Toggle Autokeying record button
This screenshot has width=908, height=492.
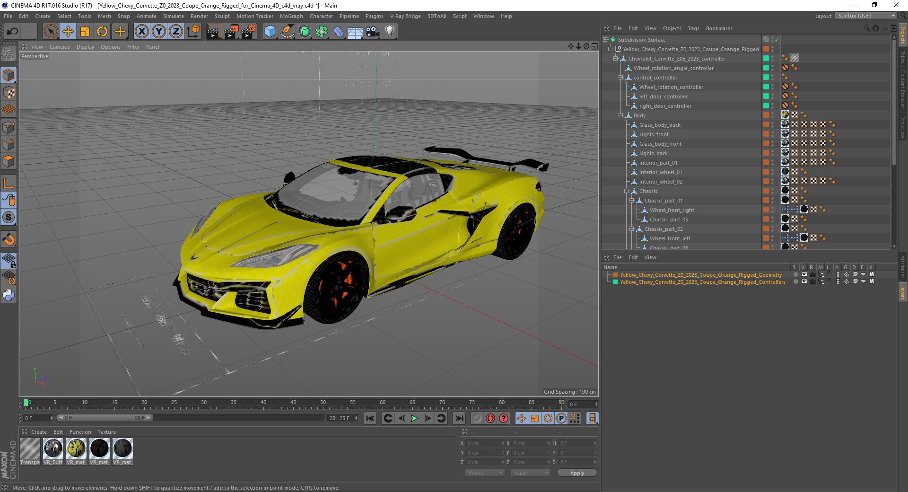tap(490, 418)
